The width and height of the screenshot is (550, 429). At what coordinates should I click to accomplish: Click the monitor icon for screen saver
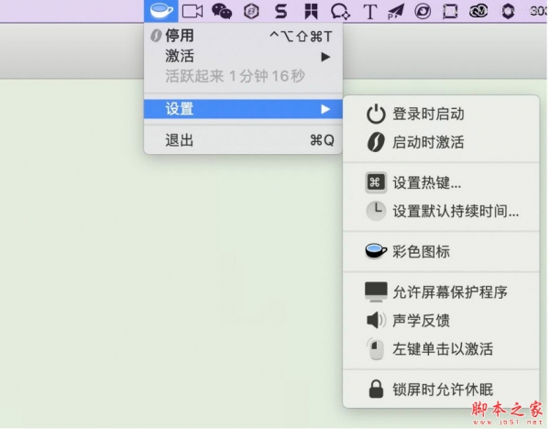[x=376, y=291]
